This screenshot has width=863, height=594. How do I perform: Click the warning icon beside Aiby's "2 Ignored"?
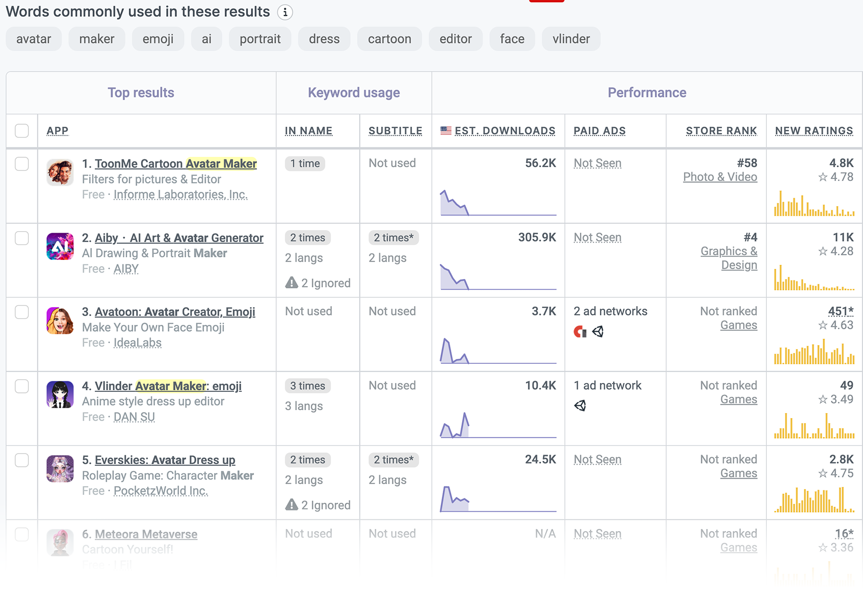pos(291,282)
